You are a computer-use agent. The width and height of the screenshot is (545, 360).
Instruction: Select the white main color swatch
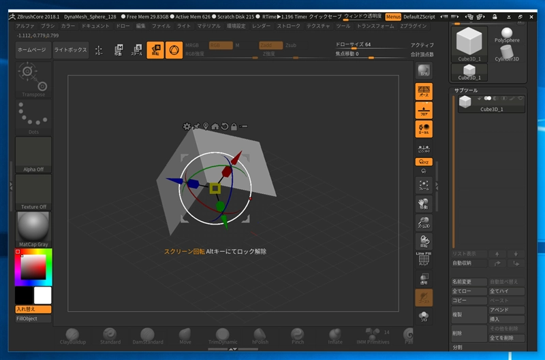(42, 295)
